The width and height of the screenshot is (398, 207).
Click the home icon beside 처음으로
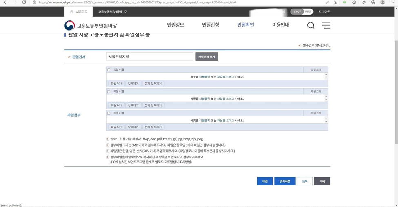tap(72, 12)
